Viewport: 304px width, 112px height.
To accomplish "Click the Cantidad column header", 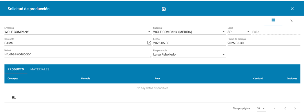I will 258,79.
